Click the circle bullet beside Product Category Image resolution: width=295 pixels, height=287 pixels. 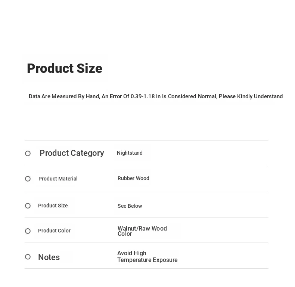click(28, 154)
